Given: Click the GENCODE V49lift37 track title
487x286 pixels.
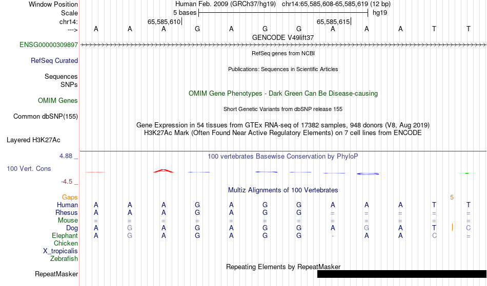Looking at the screenshot, I should (283, 37).
